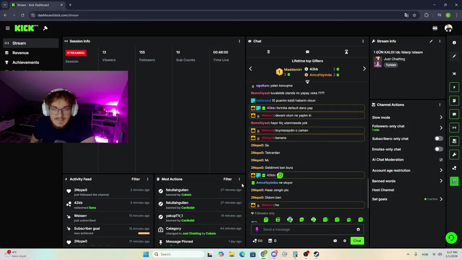Go to Achievements in sidebar
The width and height of the screenshot is (462, 260).
[x=31, y=62]
